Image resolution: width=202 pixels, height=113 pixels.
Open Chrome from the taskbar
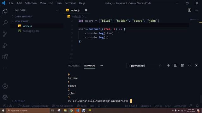tap(71, 110)
